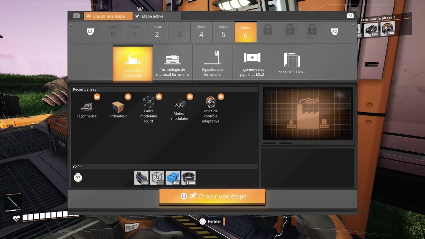Viewport: 425px width, 239px height.
Task: Click Unité de contrôle adaptative reward
Action: (211, 102)
